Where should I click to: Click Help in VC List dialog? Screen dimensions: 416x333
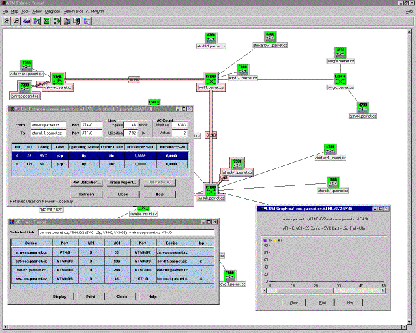click(x=159, y=194)
